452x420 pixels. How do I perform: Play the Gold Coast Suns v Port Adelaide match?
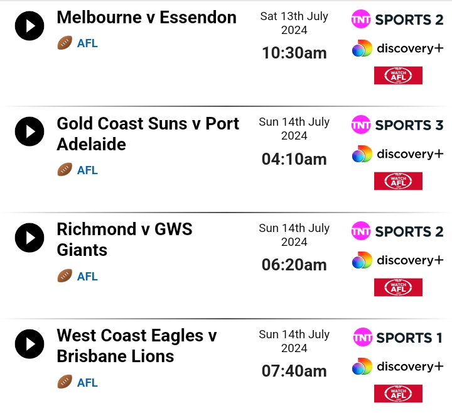click(x=30, y=131)
